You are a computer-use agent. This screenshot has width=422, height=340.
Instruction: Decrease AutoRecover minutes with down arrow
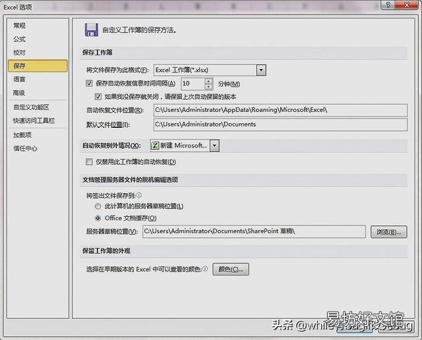pos(208,86)
